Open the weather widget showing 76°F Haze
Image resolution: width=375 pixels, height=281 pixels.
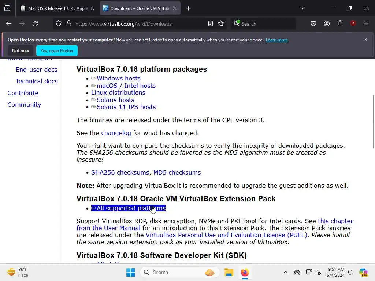pyautogui.click(x=18, y=272)
